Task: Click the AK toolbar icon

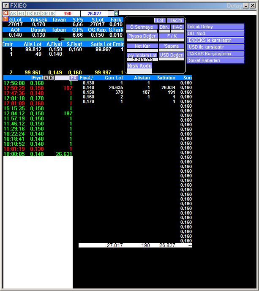Action: point(13,14)
